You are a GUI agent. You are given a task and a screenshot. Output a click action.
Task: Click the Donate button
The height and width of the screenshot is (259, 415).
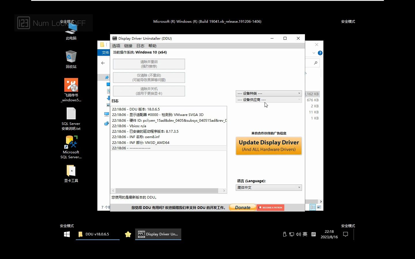[x=243, y=207]
